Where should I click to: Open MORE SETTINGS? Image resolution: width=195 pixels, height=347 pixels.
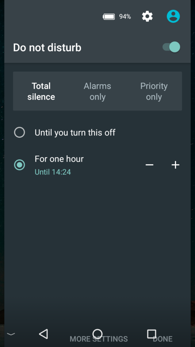coord(99,339)
